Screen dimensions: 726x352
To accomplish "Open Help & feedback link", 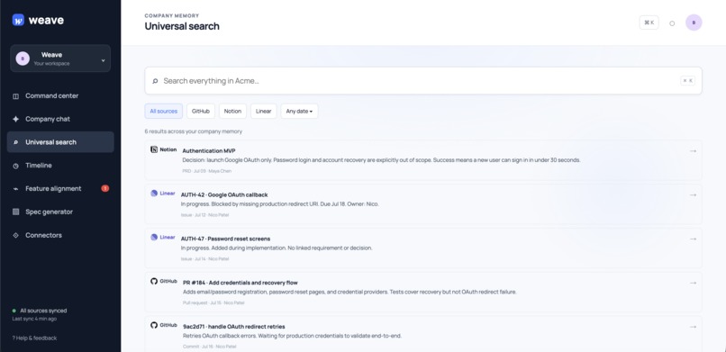I will click(34, 338).
